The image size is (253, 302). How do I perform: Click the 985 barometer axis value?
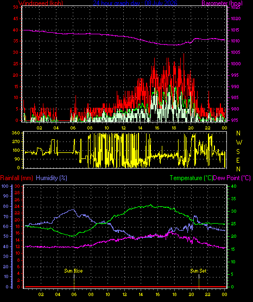[236, 97]
